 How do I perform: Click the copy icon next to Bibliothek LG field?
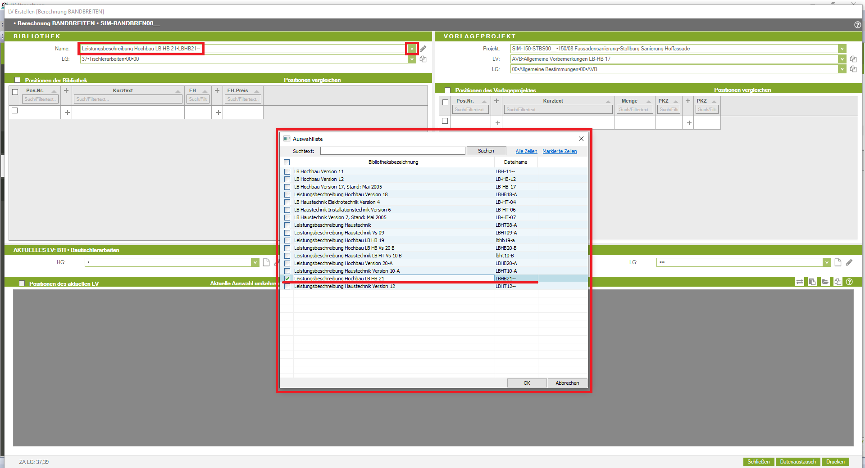[423, 59]
